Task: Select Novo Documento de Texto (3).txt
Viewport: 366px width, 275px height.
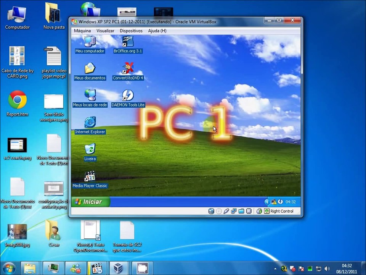Action: pos(17,193)
